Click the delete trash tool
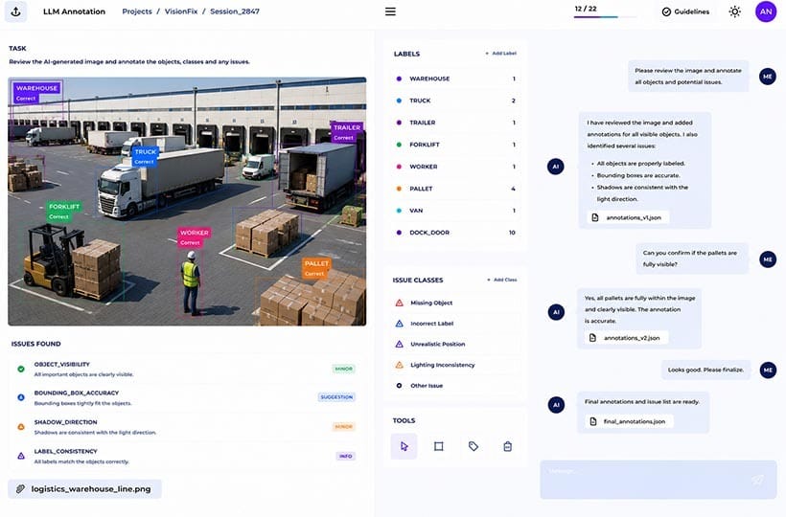Viewport: 786px width, 517px height. coord(507,446)
